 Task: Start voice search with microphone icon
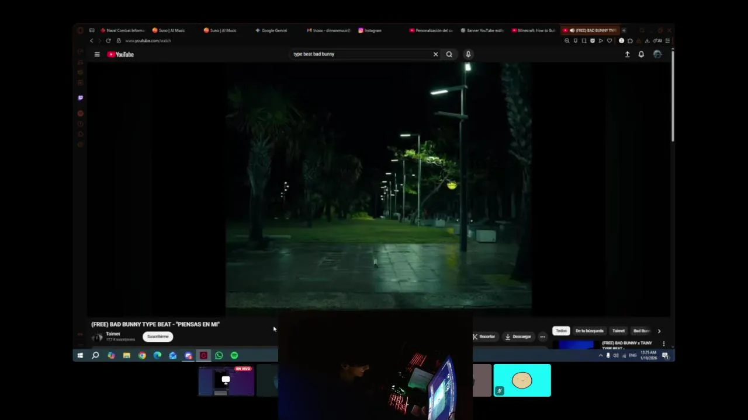coord(468,54)
